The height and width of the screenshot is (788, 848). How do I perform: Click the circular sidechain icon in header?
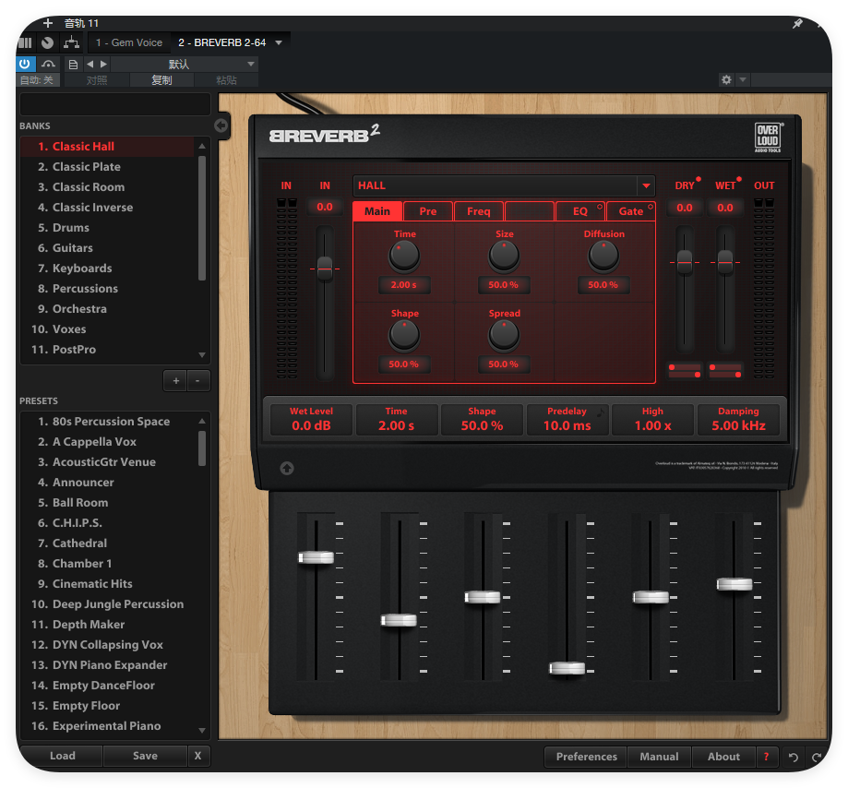coord(48,42)
